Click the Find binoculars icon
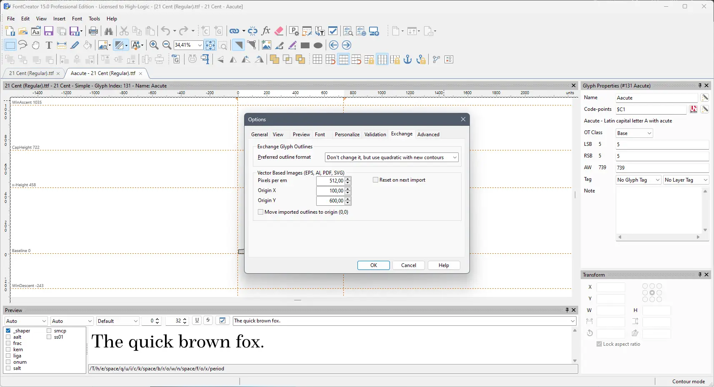The width and height of the screenshot is (714, 387). [109, 31]
